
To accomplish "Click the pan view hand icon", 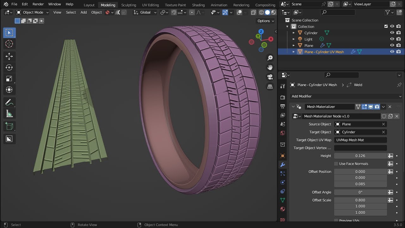I will (270, 67).
